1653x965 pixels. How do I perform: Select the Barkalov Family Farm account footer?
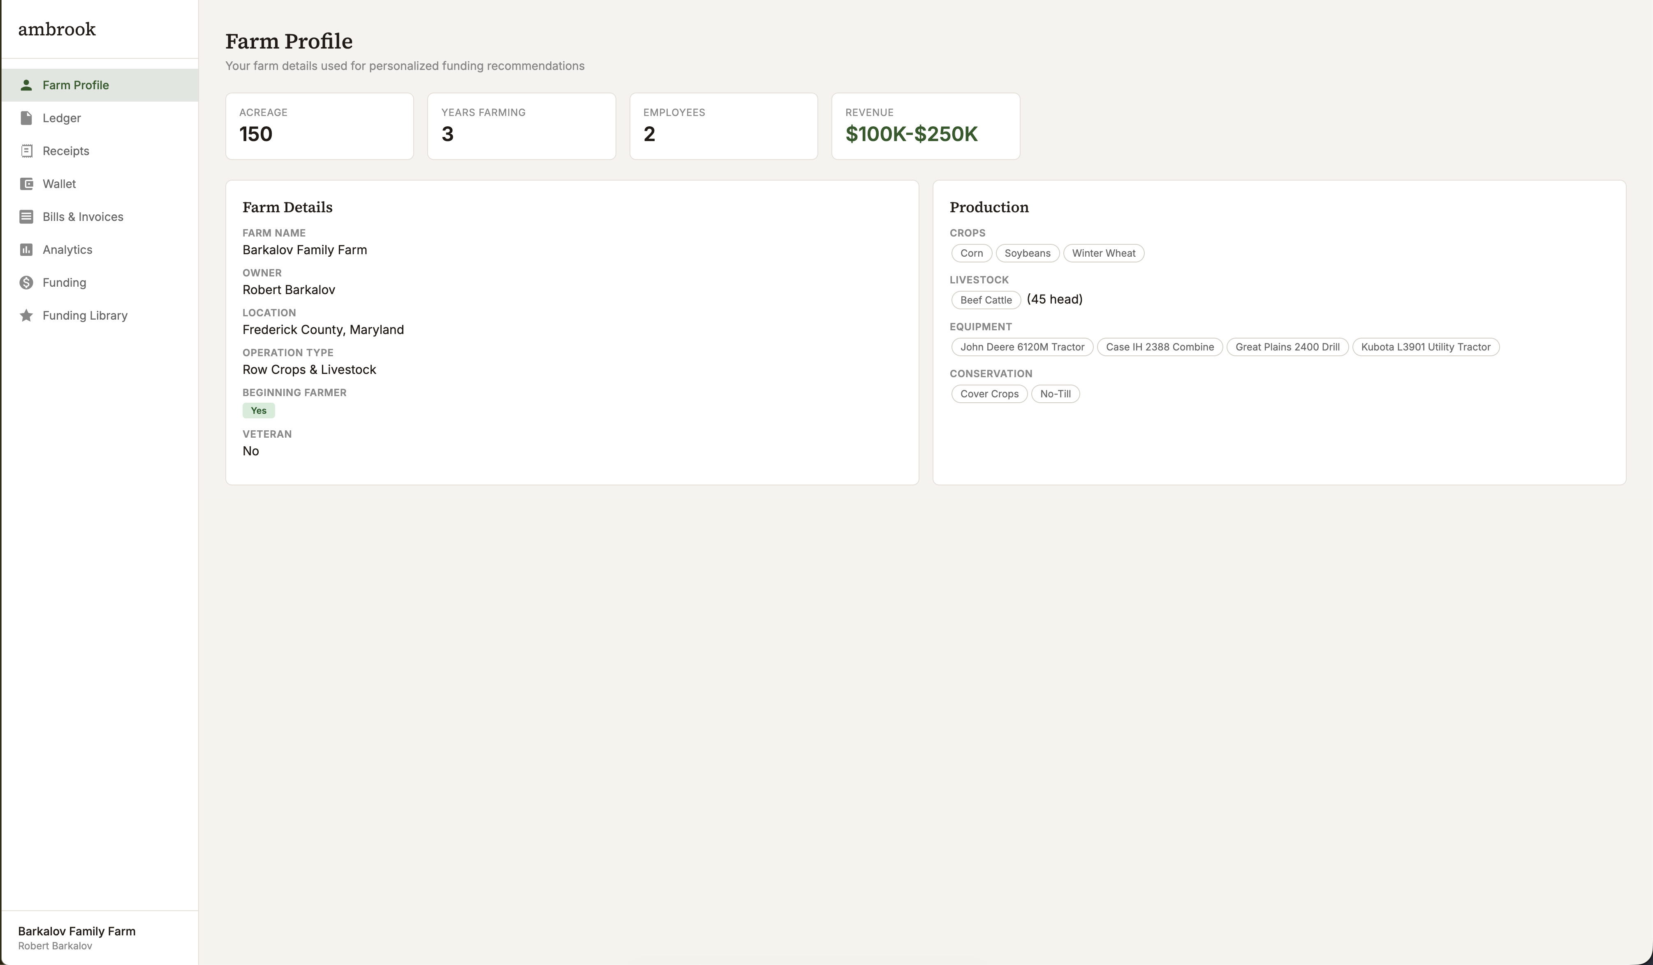point(77,937)
